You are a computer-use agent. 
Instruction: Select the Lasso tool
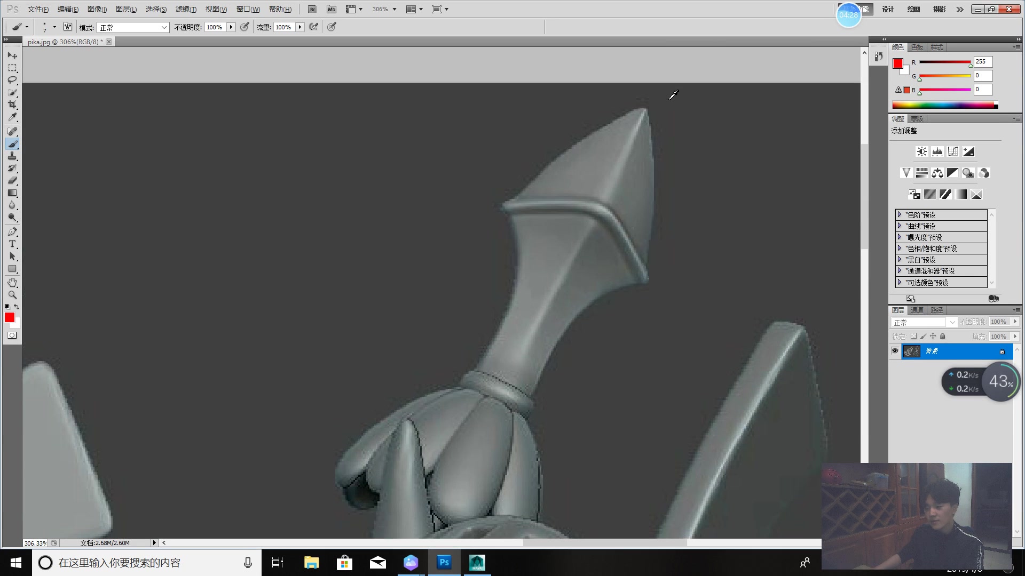pyautogui.click(x=12, y=80)
